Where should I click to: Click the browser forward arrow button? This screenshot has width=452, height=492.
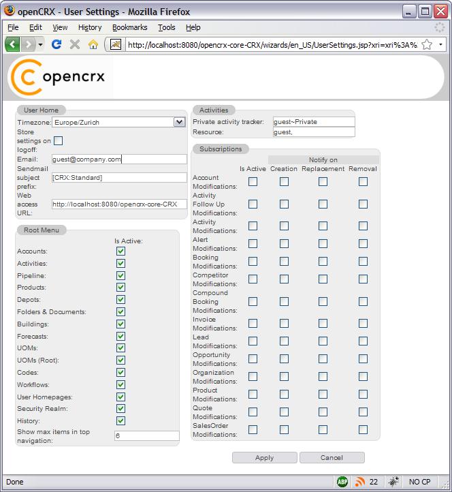[28, 44]
